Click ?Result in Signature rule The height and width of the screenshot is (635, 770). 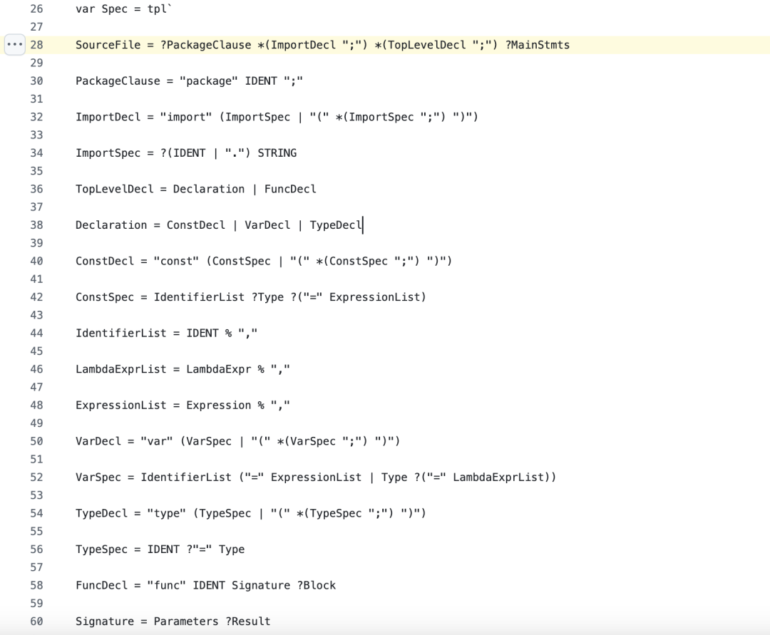(248, 621)
